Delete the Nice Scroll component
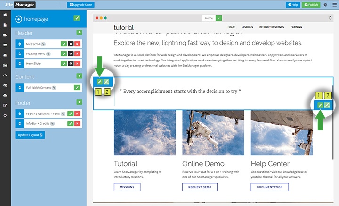This screenshot has width=339, height=206. pyautogui.click(x=77, y=44)
